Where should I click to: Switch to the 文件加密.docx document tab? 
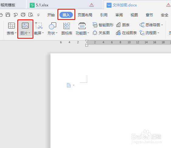click(137, 5)
